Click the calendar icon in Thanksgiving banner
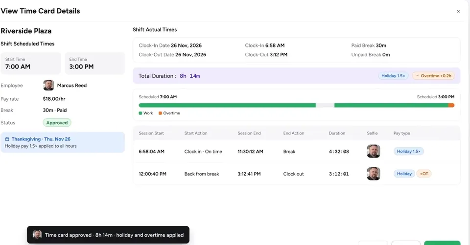This screenshot has height=245, width=470. click(7, 139)
